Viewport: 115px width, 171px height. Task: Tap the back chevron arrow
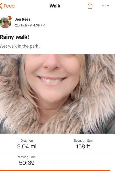(1, 6)
